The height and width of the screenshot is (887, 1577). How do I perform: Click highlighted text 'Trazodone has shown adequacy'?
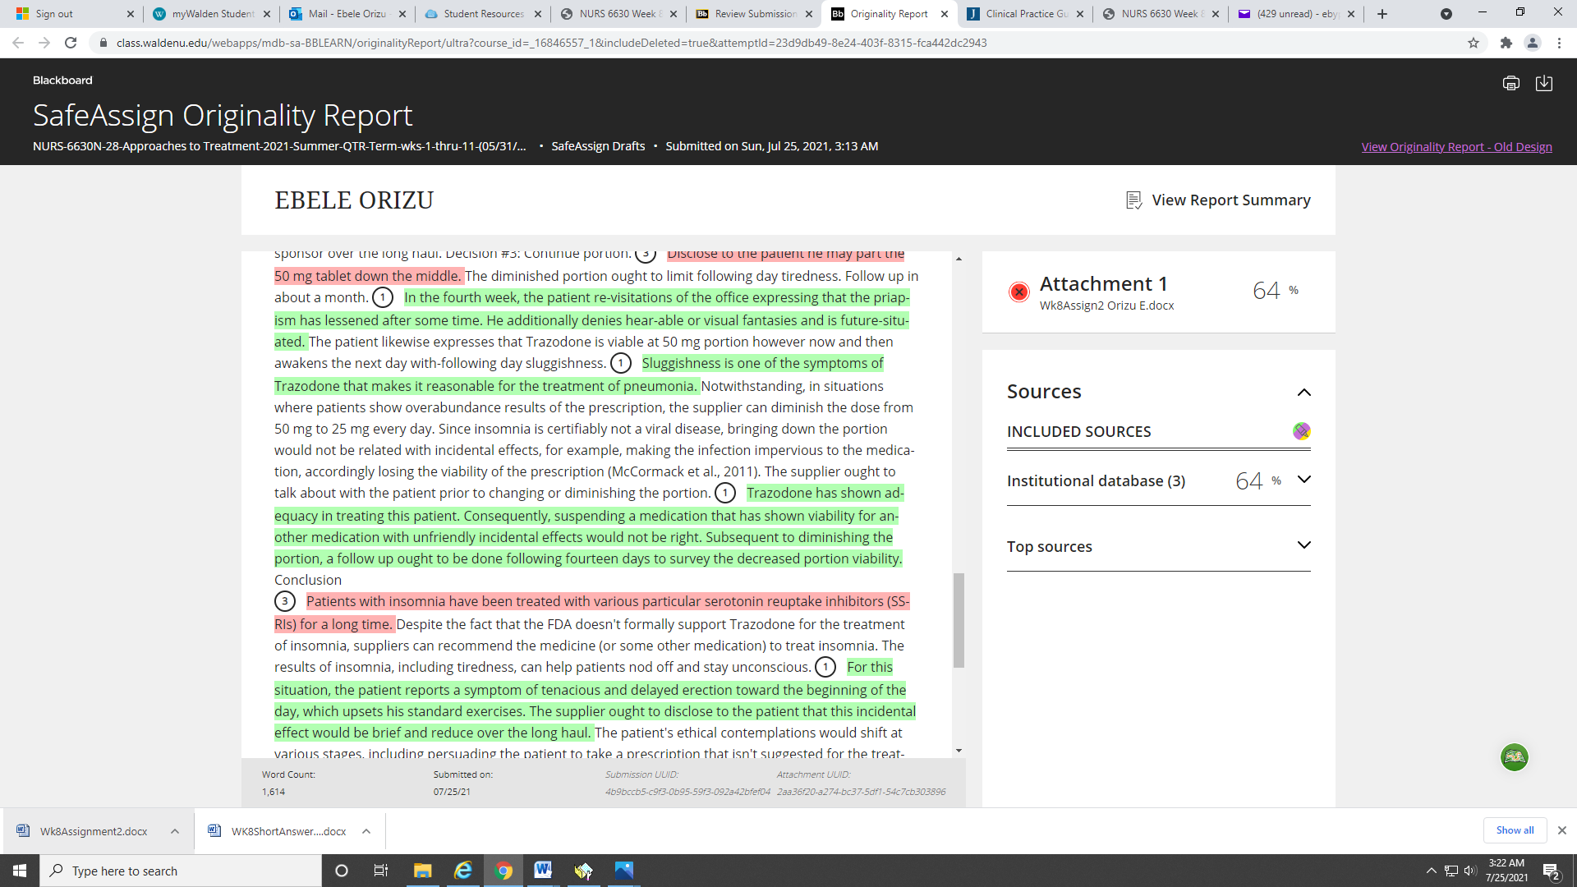[x=588, y=526]
